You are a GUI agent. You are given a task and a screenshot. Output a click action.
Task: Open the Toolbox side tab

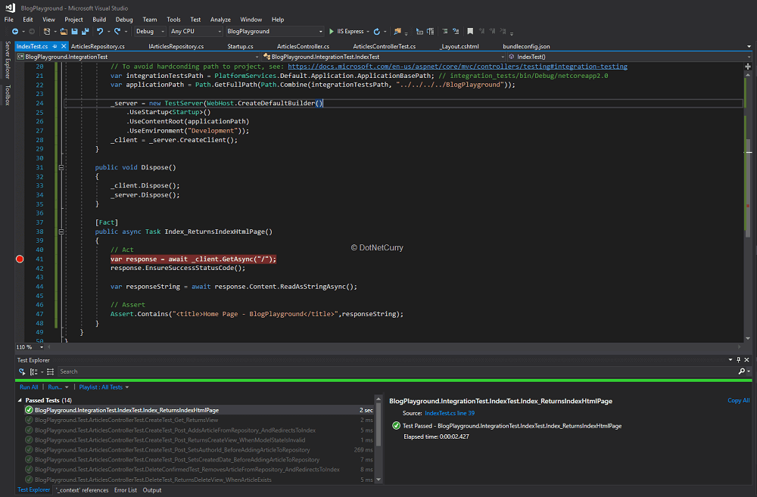pos(8,95)
